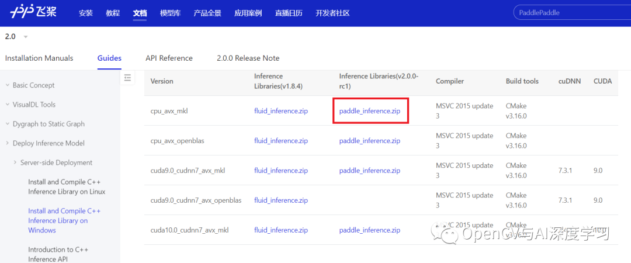631x263 pixels.
Task: Click cuDNN 7.3.1 in the cuda9.0_cudnn7_avx_mkl row
Action: pos(566,171)
